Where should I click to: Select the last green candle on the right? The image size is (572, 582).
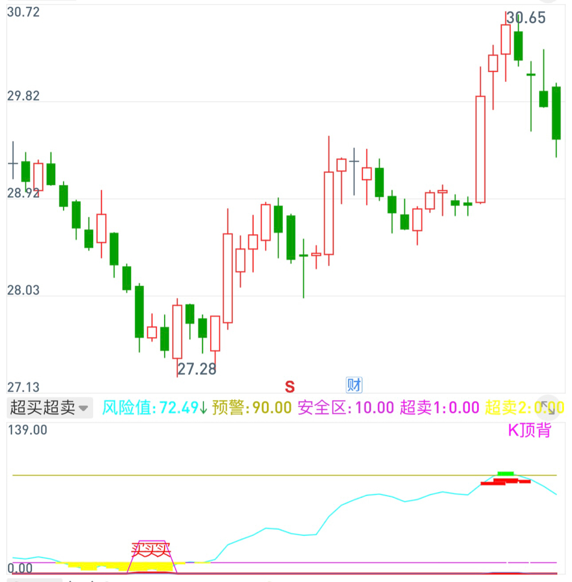[x=556, y=113]
